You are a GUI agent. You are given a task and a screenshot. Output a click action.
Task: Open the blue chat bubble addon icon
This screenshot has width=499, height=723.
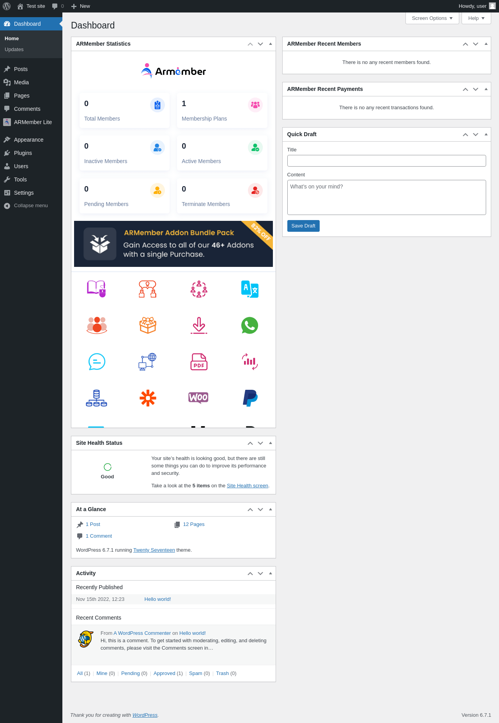pos(97,362)
